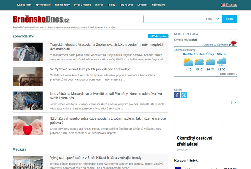Click the Pondělí weather icon
Image resolution: width=251 pixels, height=169 pixels.
tap(199, 62)
